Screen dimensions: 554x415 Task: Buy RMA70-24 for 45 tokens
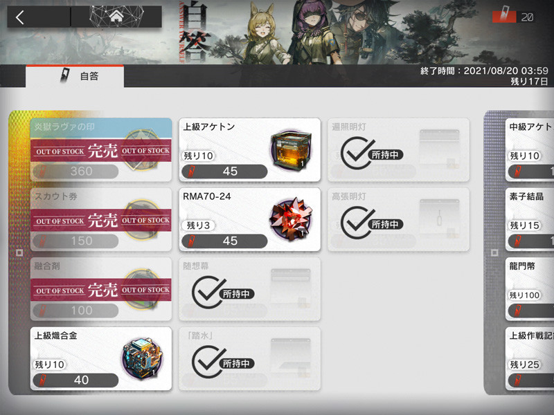(224, 241)
